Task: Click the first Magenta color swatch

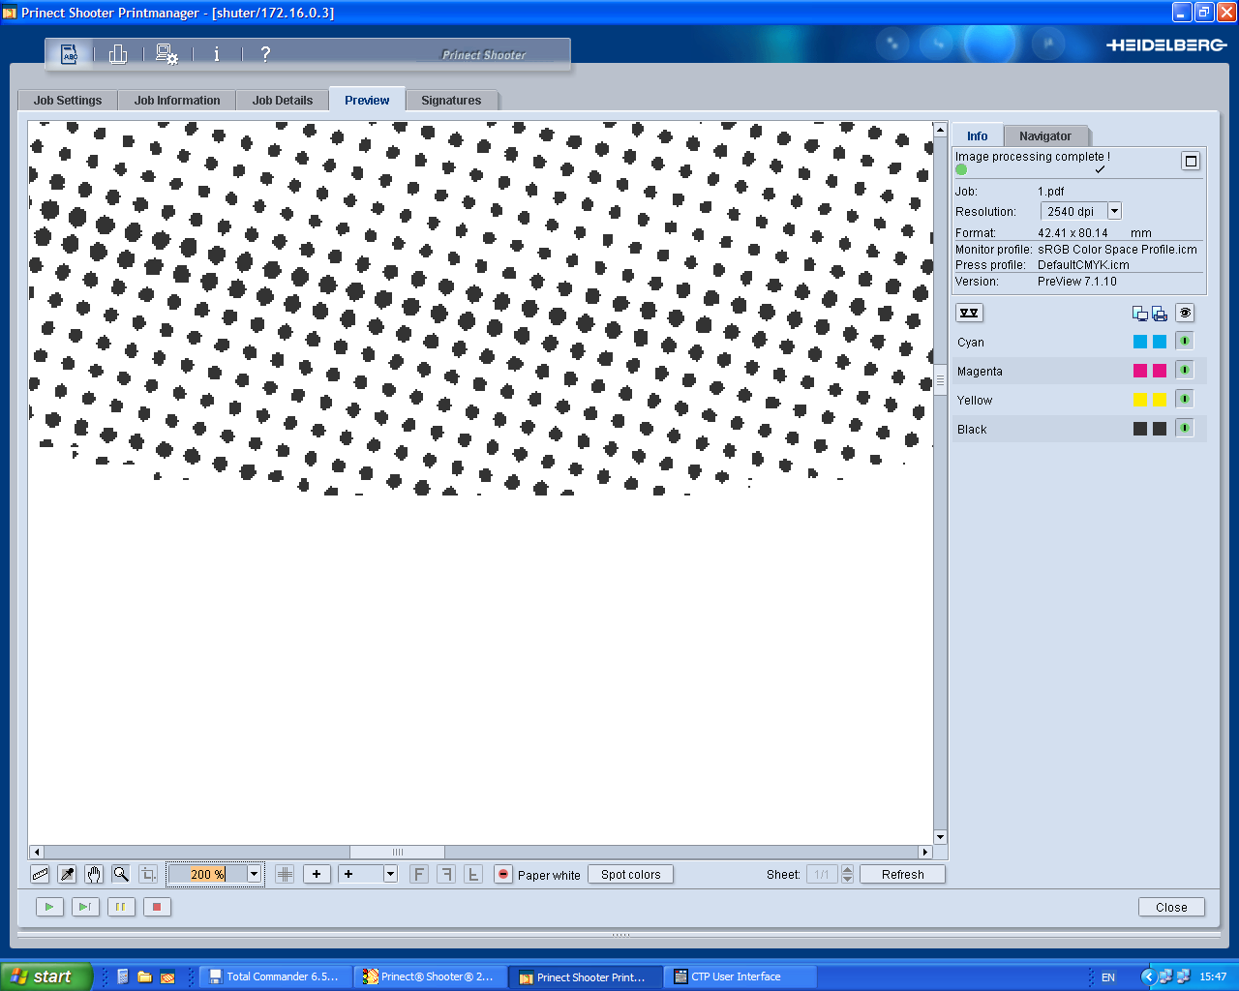Action: (1140, 371)
